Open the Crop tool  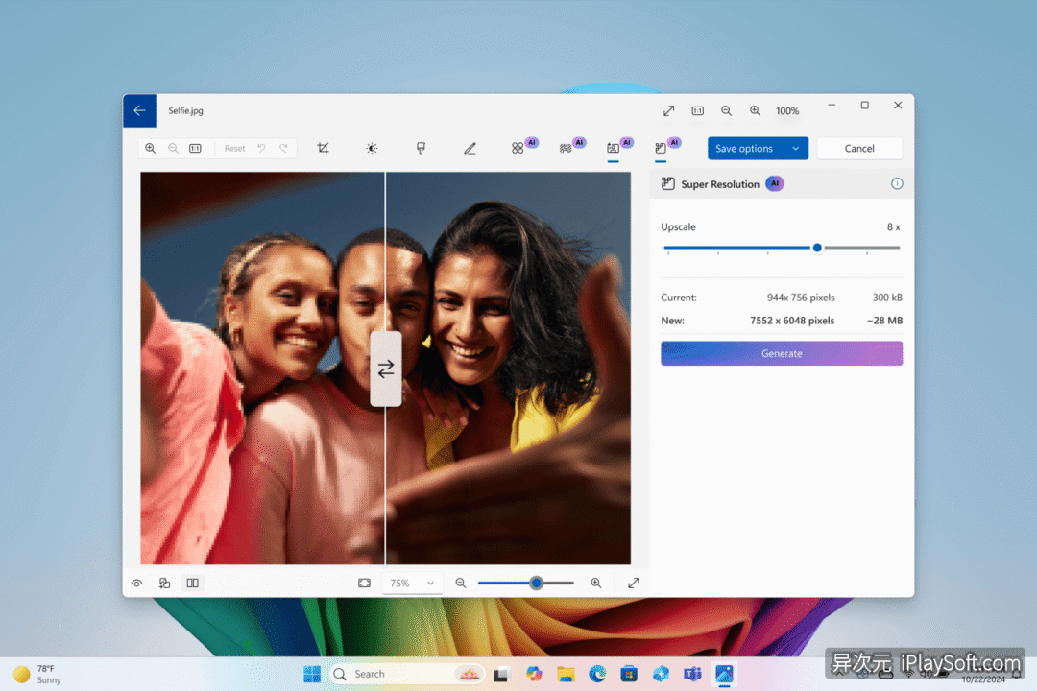pos(323,148)
